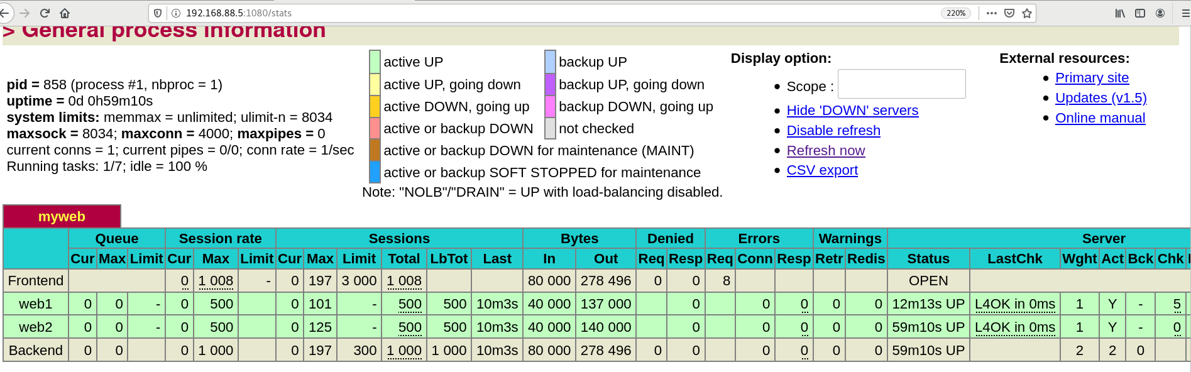Click the active UP green legend swatch
This screenshot has height=372, width=1191.
click(375, 62)
